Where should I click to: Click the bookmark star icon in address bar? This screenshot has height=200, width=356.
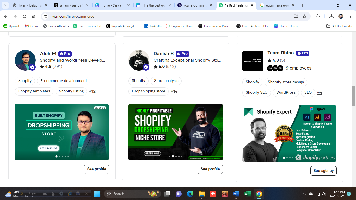(304, 16)
